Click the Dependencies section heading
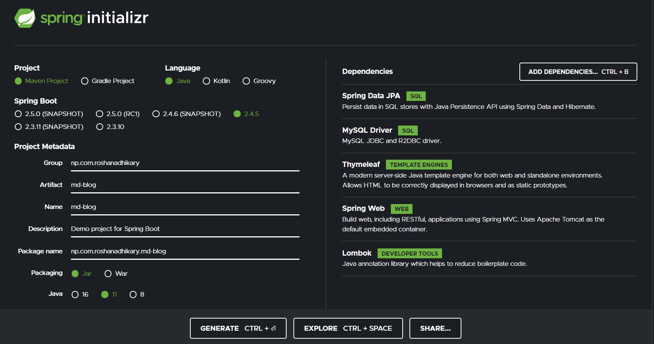The width and height of the screenshot is (654, 344). 367,71
